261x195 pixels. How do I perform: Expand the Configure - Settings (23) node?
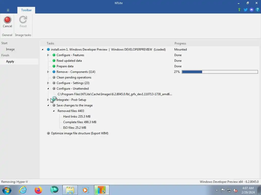pos(48,83)
